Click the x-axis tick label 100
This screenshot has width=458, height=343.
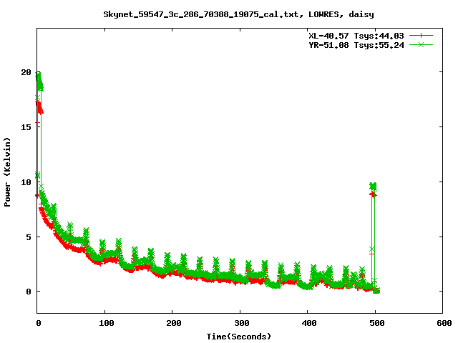pos(106,323)
